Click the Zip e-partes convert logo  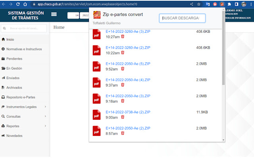(x=97, y=15)
